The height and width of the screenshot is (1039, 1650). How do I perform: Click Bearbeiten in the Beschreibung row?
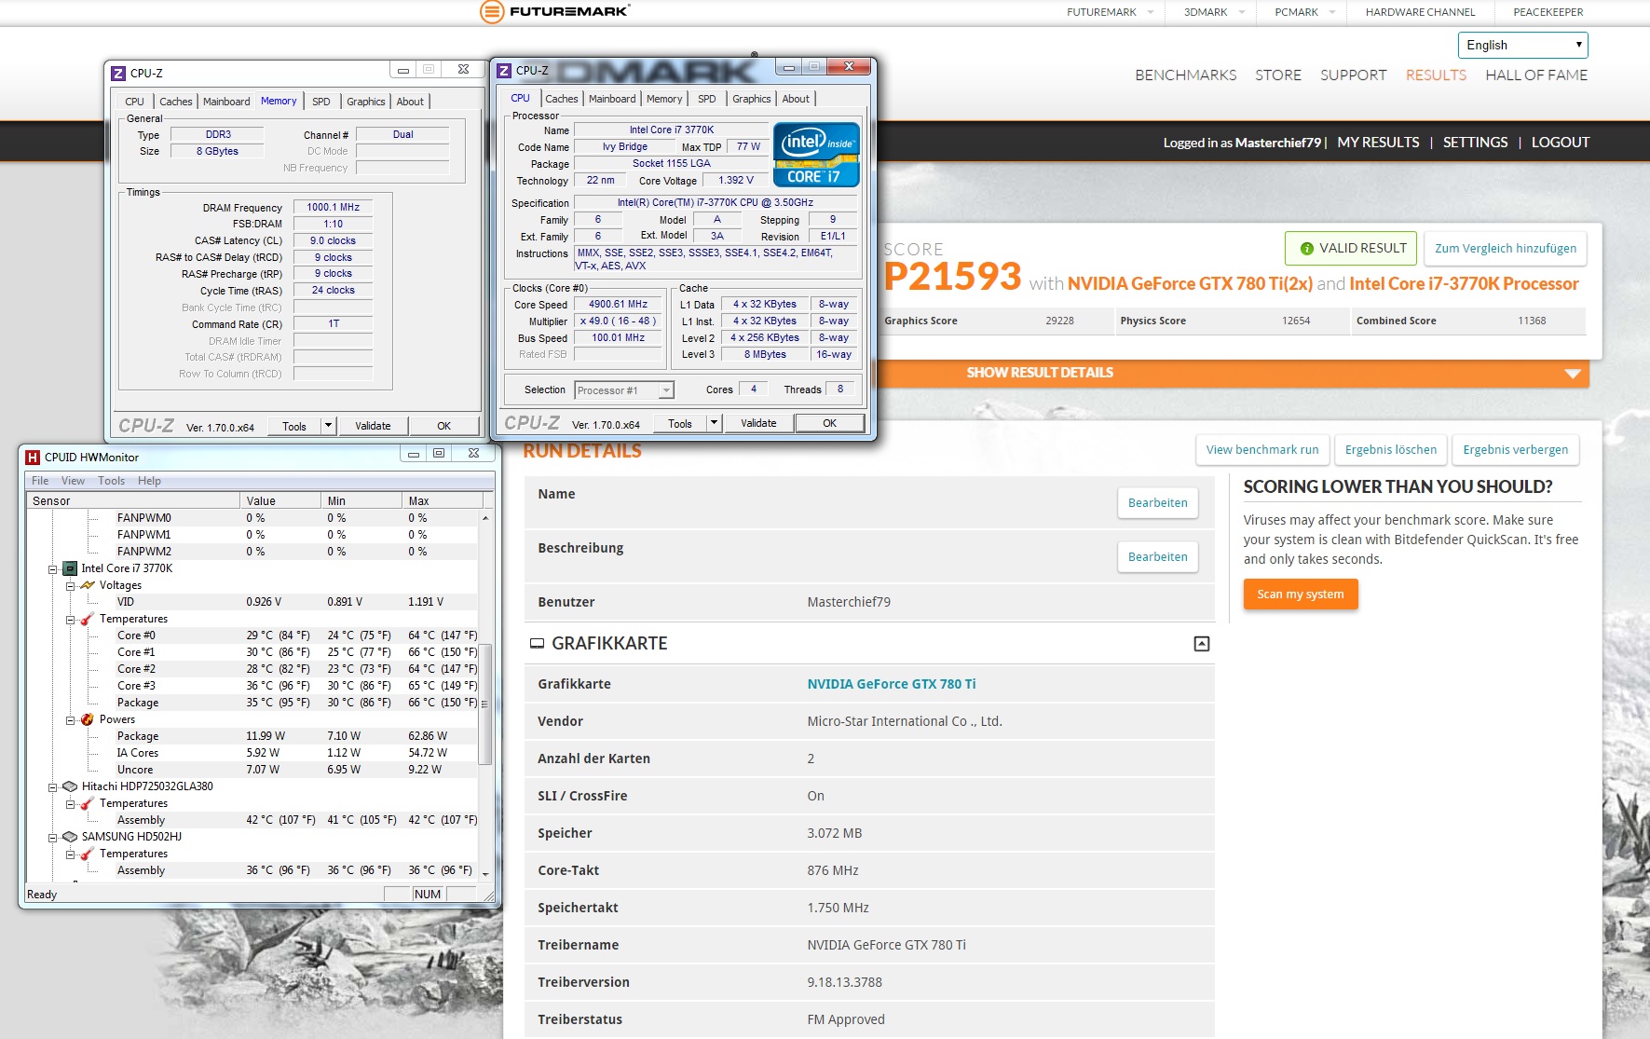[x=1158, y=557]
